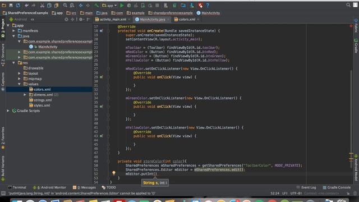Click the search everywhere magnifier icon
Viewport: 359px width, 202px height.
tap(348, 5)
